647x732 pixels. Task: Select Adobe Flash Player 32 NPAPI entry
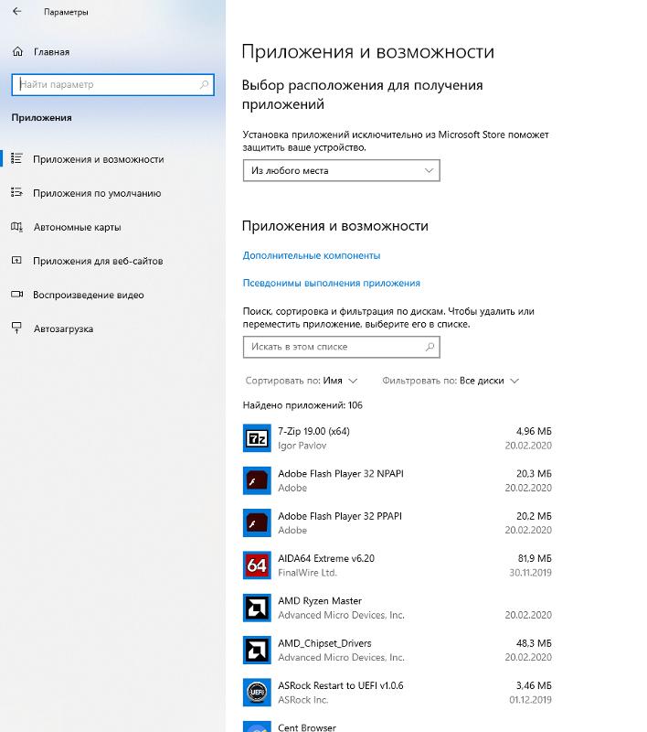398,480
